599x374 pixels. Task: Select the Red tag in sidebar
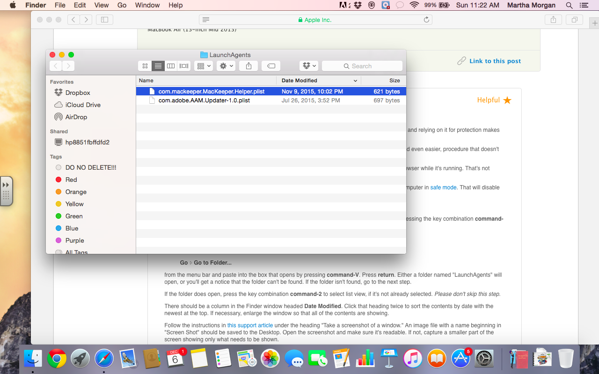[x=71, y=180]
